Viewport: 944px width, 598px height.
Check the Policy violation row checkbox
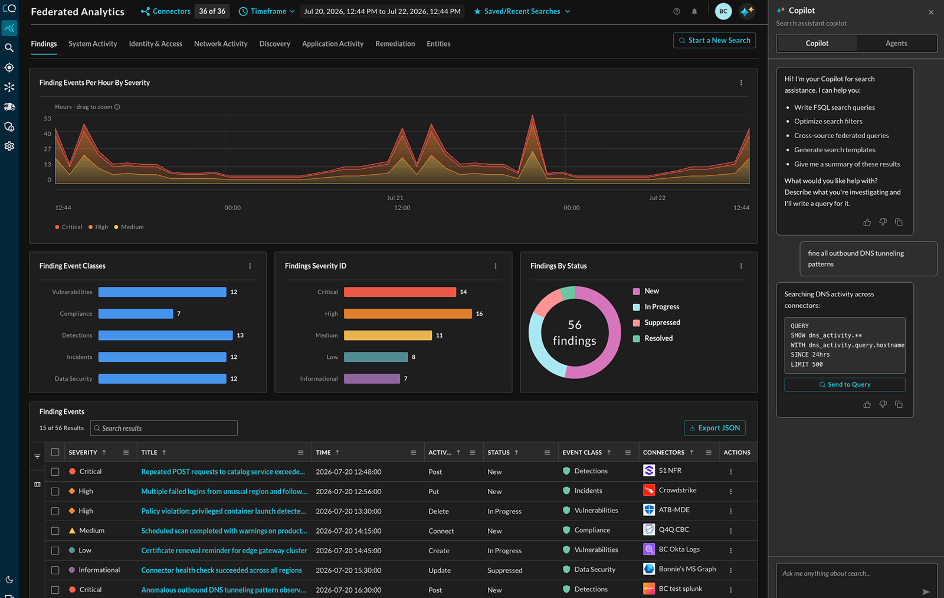(55, 511)
